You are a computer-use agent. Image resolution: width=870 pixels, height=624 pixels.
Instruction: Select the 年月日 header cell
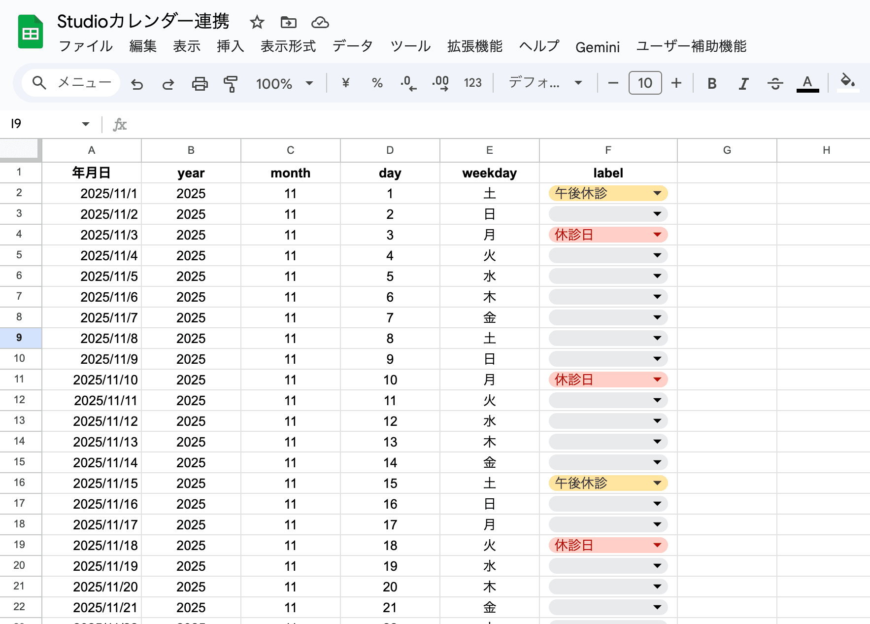click(92, 173)
